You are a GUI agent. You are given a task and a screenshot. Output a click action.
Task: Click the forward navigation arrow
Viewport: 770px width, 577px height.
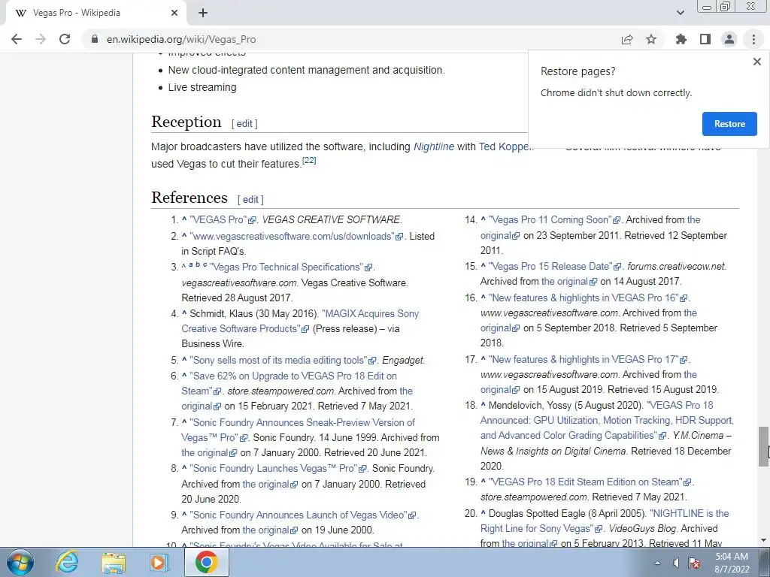[41, 39]
